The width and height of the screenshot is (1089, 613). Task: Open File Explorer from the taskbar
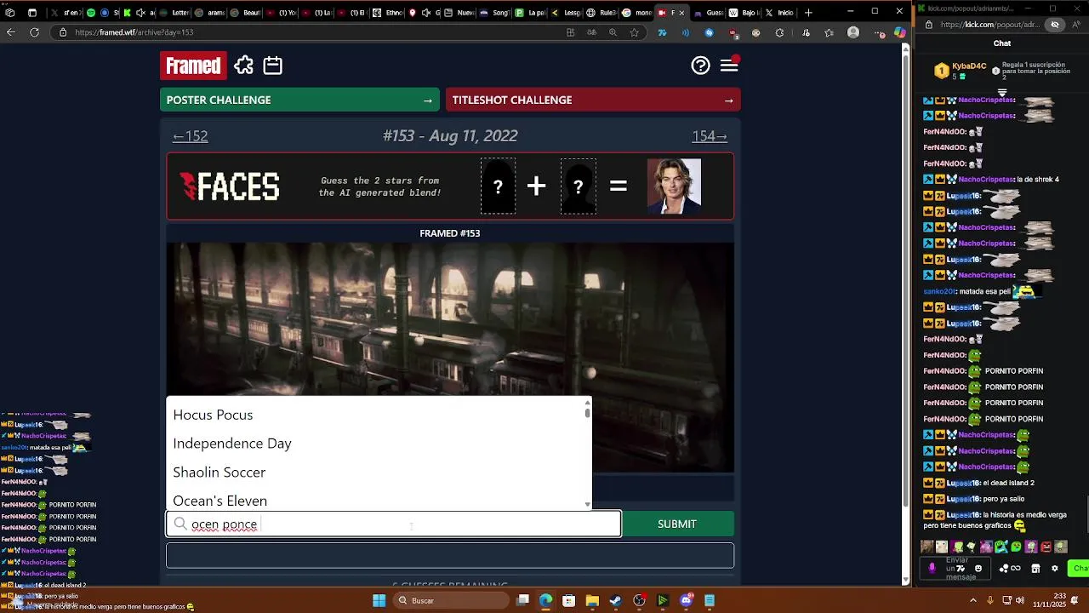pos(592,600)
